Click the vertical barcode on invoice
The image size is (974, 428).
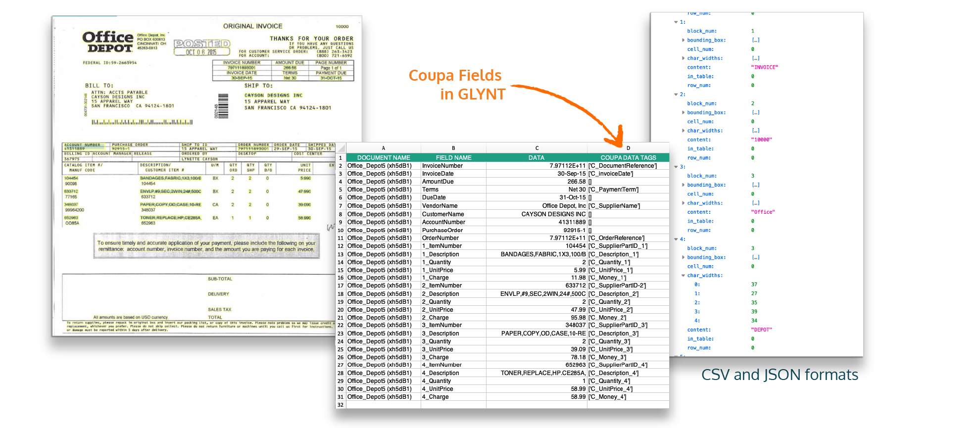pyautogui.click(x=223, y=106)
